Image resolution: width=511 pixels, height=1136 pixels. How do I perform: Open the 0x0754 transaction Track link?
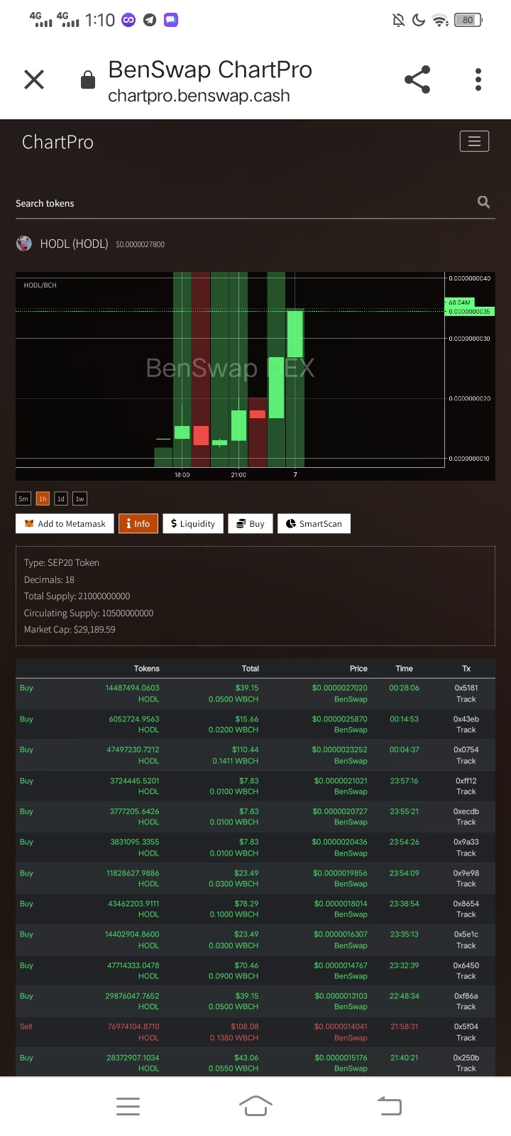coord(466,761)
